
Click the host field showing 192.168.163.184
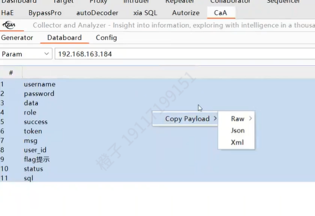185,54
